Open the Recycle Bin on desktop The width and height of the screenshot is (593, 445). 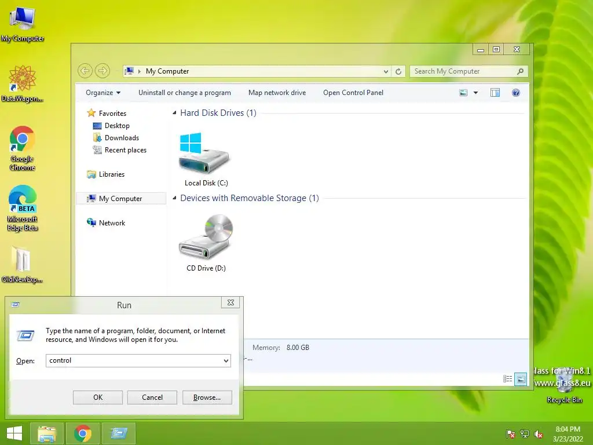(x=564, y=386)
